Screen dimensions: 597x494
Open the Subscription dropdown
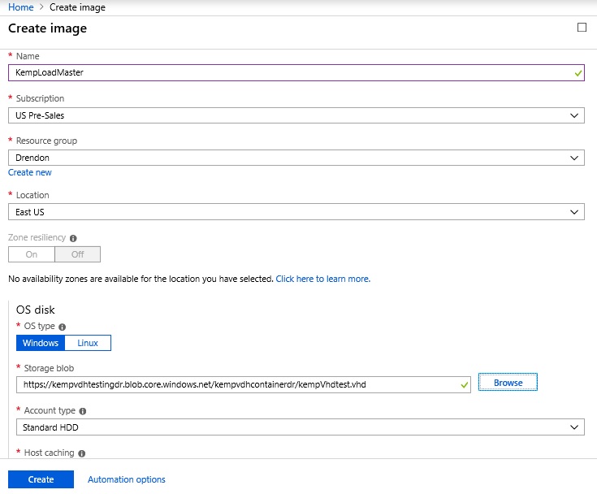pos(296,115)
